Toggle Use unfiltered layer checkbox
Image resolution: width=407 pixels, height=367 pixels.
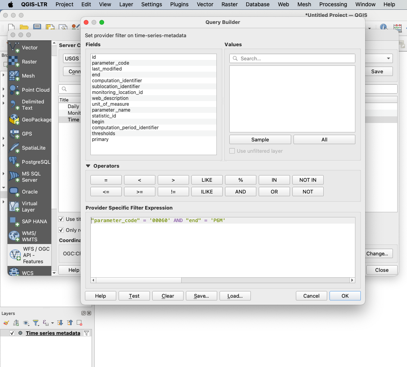tap(232, 151)
